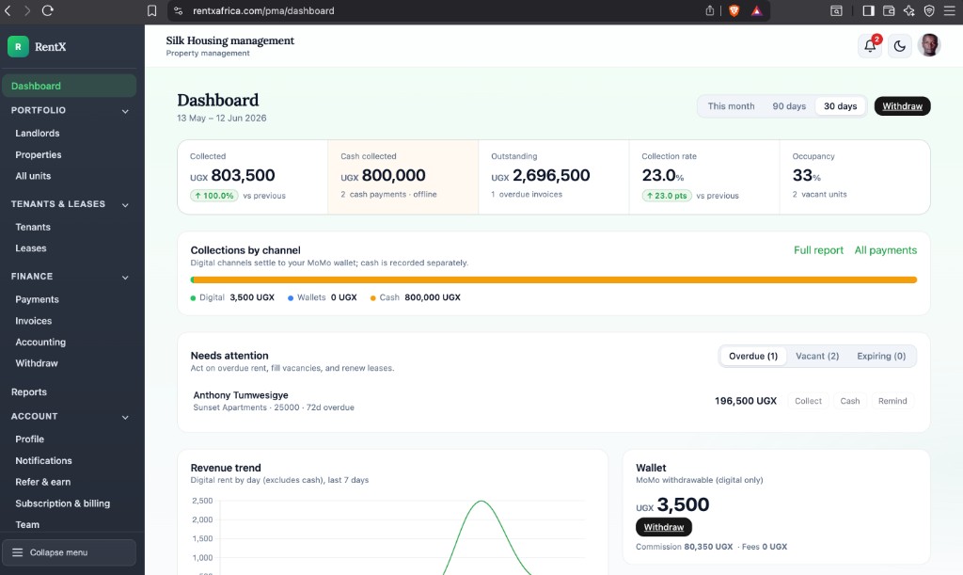Collapse the PORTFOLIO section chevron

click(125, 111)
